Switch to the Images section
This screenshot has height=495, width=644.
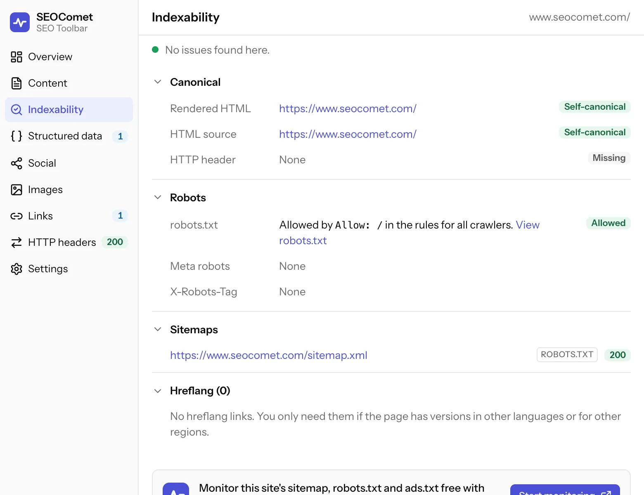[x=69, y=190]
